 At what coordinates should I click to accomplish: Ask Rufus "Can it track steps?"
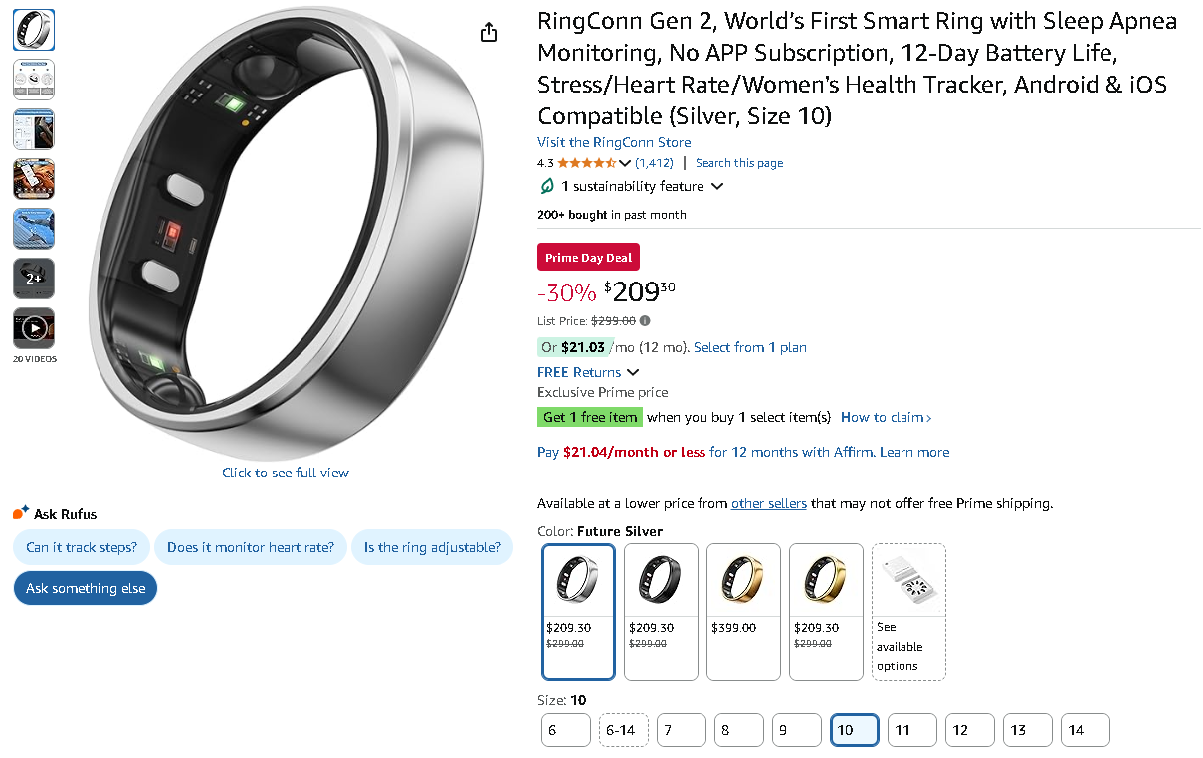point(81,547)
